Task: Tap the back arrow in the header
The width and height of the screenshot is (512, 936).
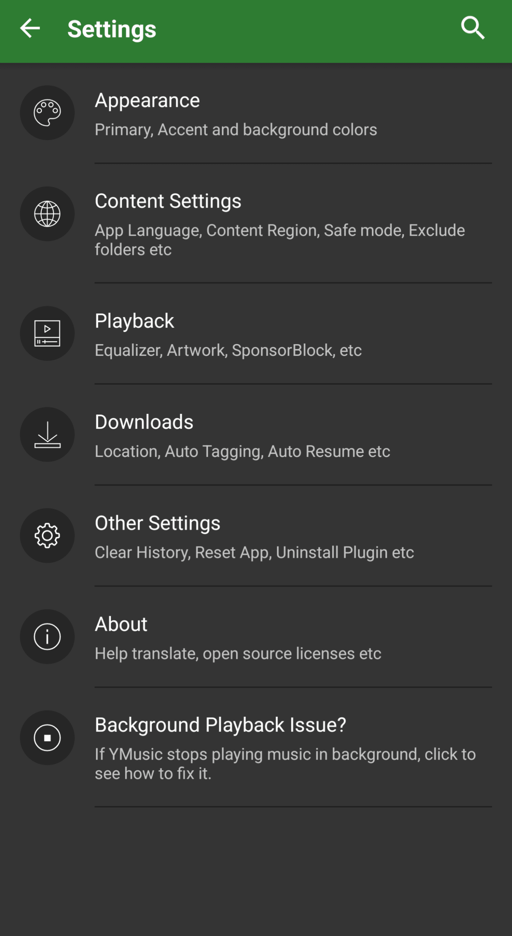Action: (30, 29)
